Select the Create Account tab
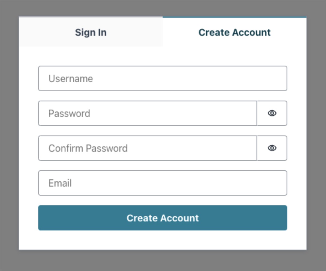Viewport: 326px width, 271px height. [234, 32]
